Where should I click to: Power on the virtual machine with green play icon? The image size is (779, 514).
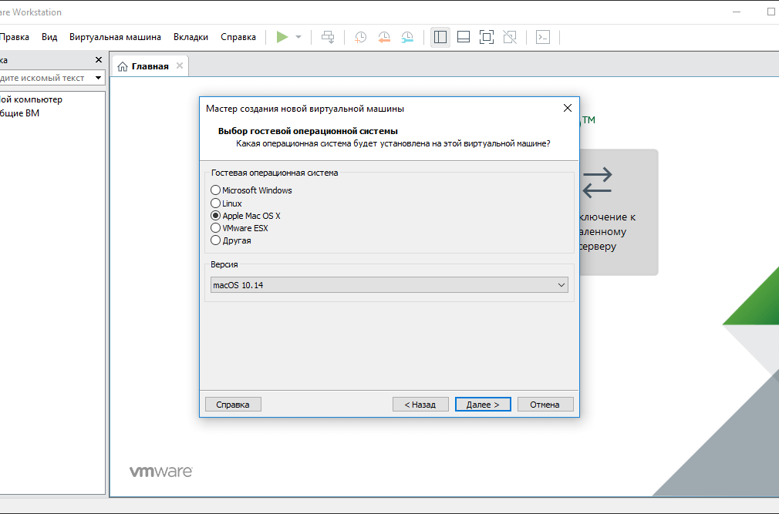[x=282, y=37]
